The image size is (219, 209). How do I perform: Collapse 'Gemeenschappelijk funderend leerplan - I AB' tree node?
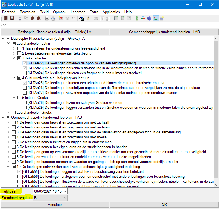pos(3,117)
